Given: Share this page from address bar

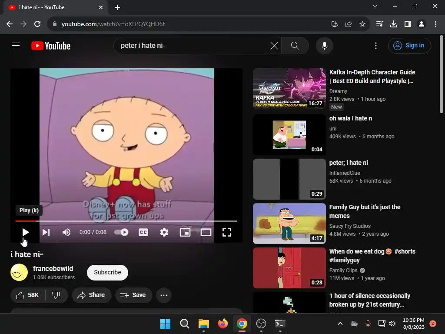Looking at the screenshot, I should pos(349,24).
